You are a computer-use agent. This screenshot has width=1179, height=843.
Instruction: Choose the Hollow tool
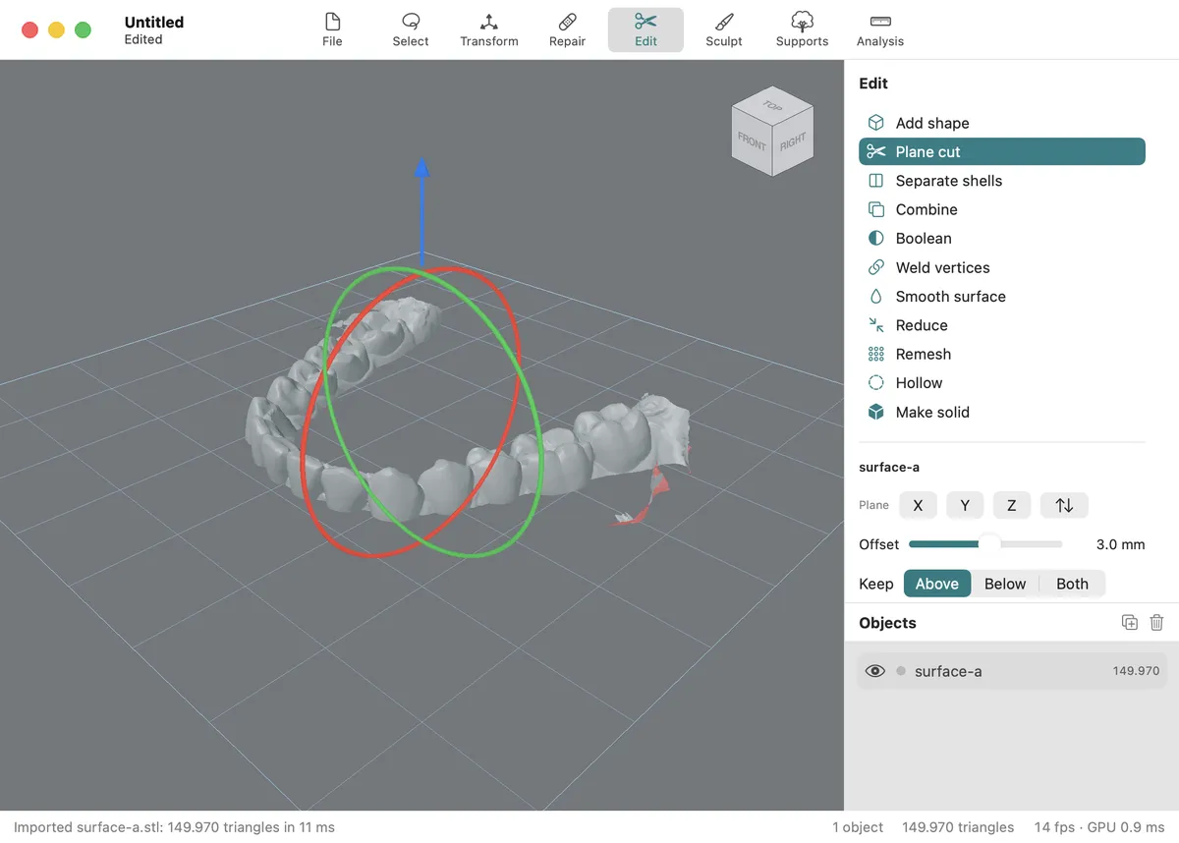click(x=1002, y=383)
